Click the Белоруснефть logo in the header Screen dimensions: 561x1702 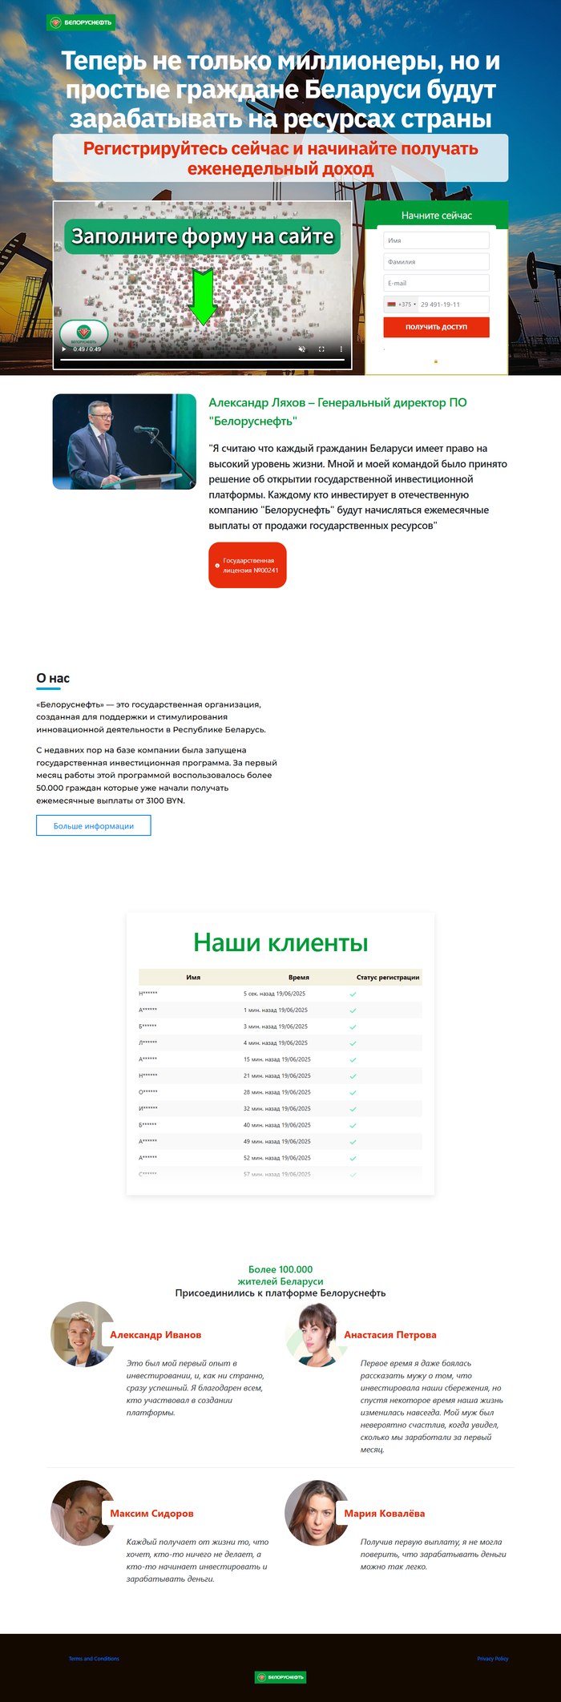click(81, 22)
